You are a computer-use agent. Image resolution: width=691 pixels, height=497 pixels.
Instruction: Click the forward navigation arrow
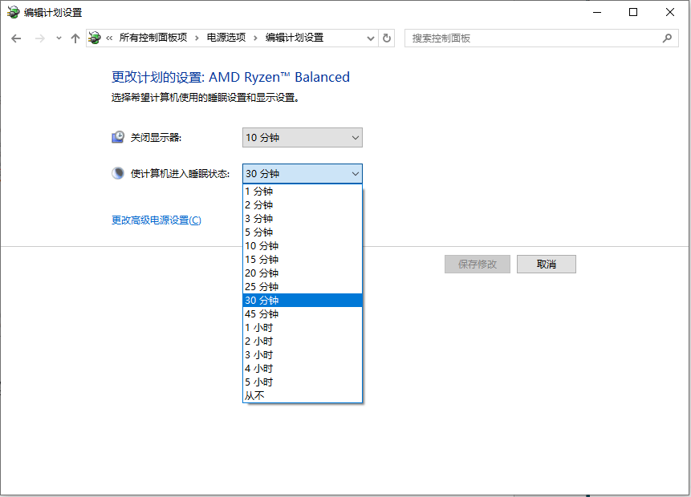tap(39, 38)
